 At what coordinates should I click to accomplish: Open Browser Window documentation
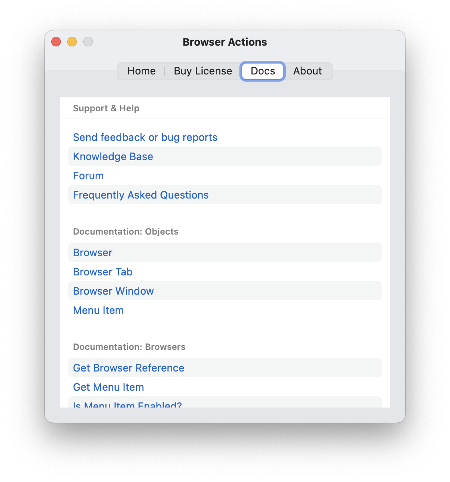[x=113, y=291]
